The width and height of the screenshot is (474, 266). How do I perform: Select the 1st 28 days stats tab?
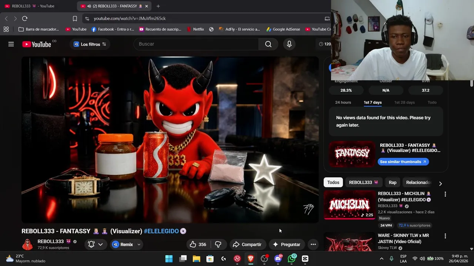404,102
